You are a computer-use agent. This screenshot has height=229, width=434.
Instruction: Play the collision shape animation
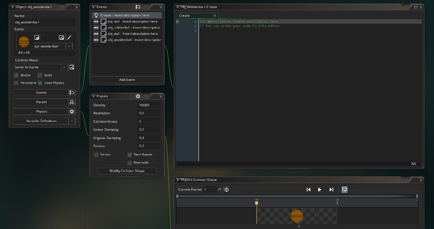[x=320, y=190]
